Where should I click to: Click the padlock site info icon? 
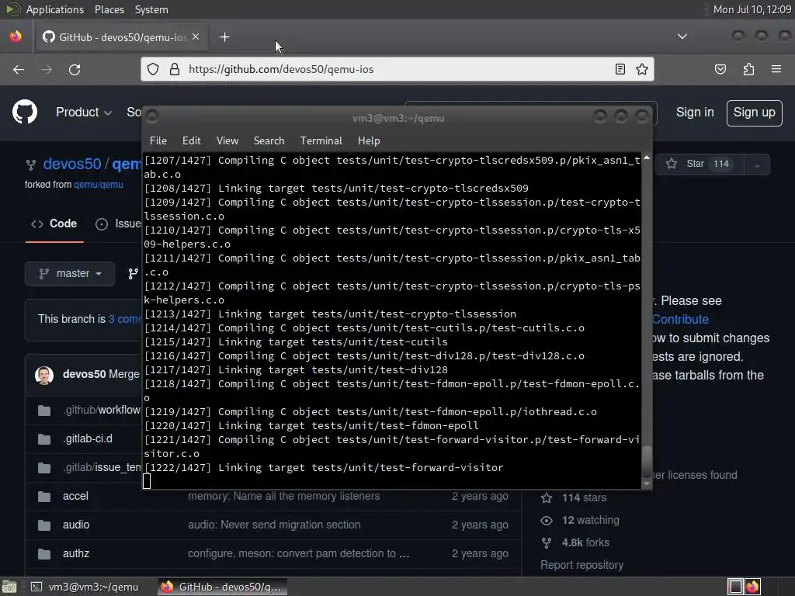click(175, 69)
